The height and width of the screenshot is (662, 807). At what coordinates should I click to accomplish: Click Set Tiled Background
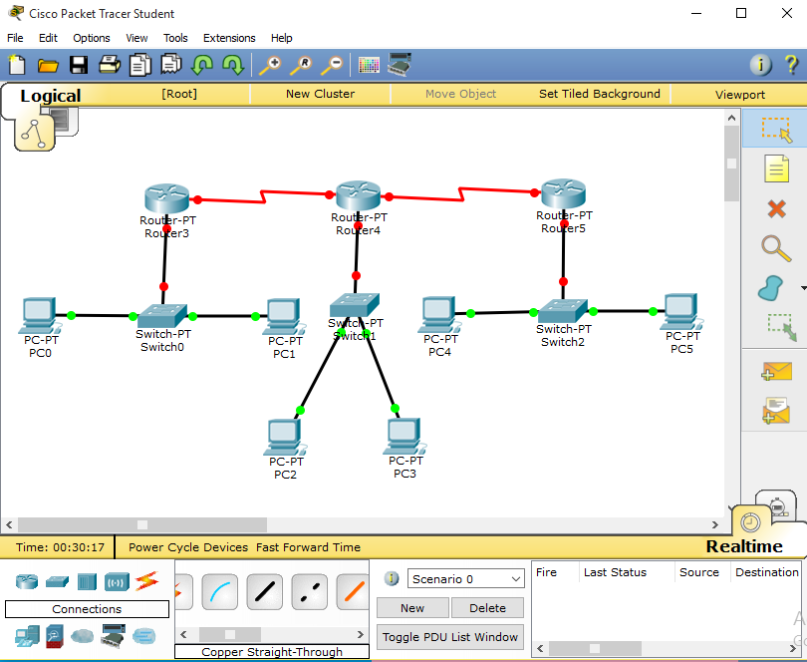coord(599,93)
